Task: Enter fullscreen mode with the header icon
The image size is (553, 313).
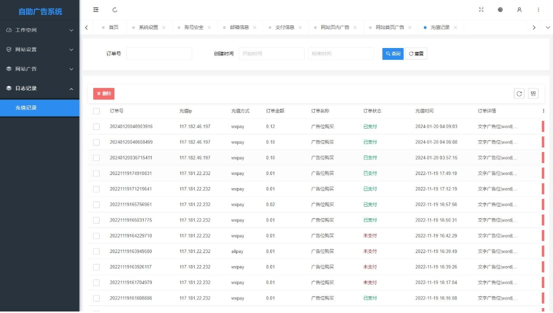Action: 481,10
